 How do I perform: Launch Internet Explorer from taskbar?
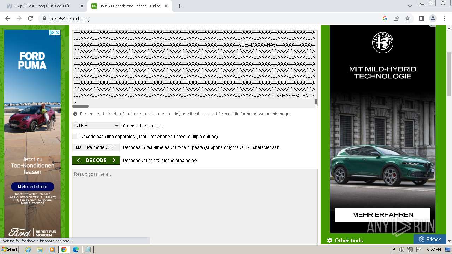(28, 249)
